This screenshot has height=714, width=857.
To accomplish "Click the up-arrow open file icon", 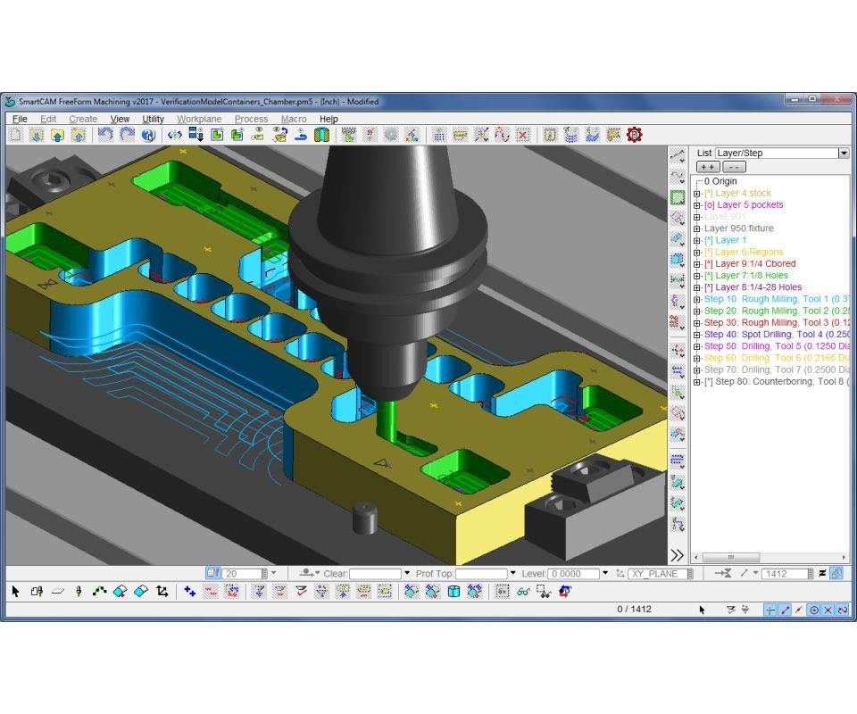I will (x=57, y=135).
